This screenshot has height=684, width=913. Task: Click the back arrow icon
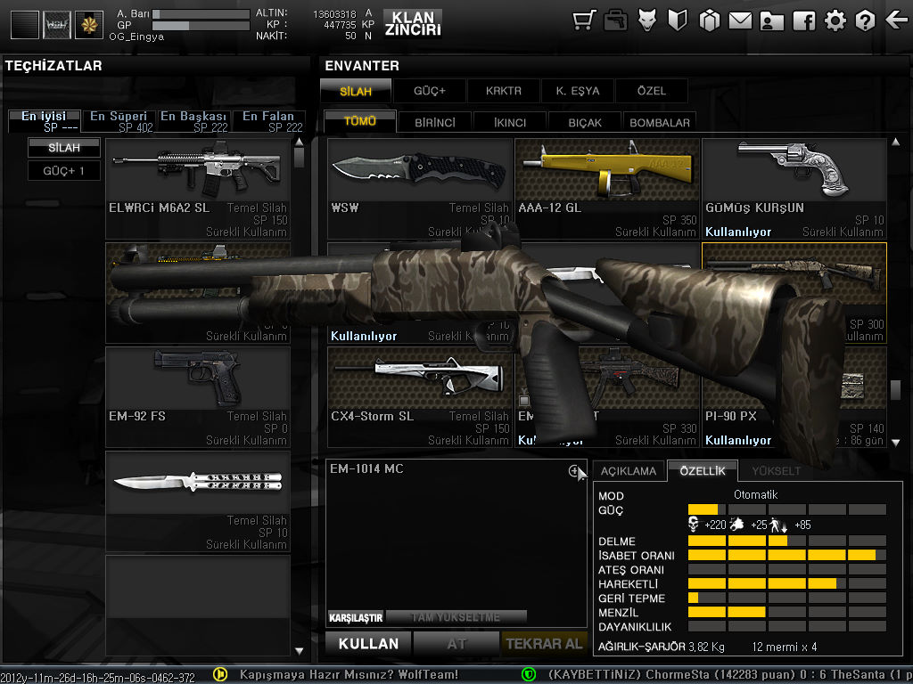[x=897, y=20]
